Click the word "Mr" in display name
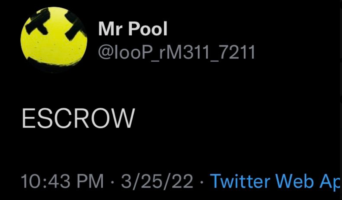 click(111, 29)
